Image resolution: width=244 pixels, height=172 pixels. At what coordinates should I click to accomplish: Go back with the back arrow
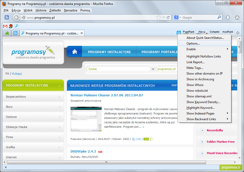(x=16, y=17)
